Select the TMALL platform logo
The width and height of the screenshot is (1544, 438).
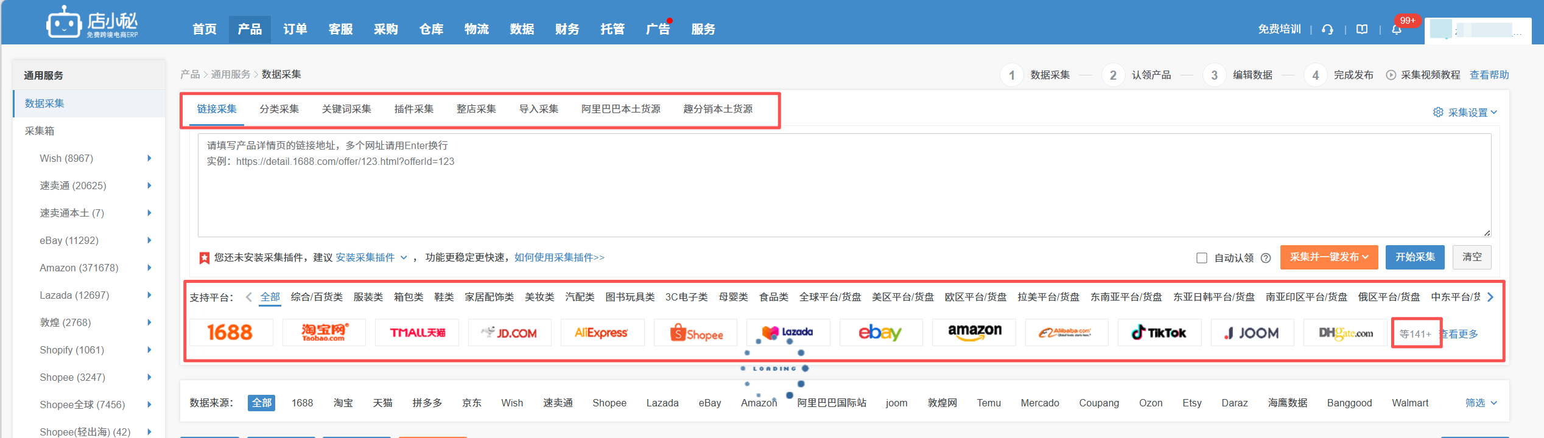417,332
